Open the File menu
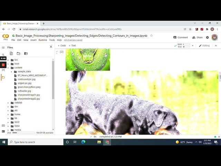This screenshot has width=221, height=166. coord(13,40)
